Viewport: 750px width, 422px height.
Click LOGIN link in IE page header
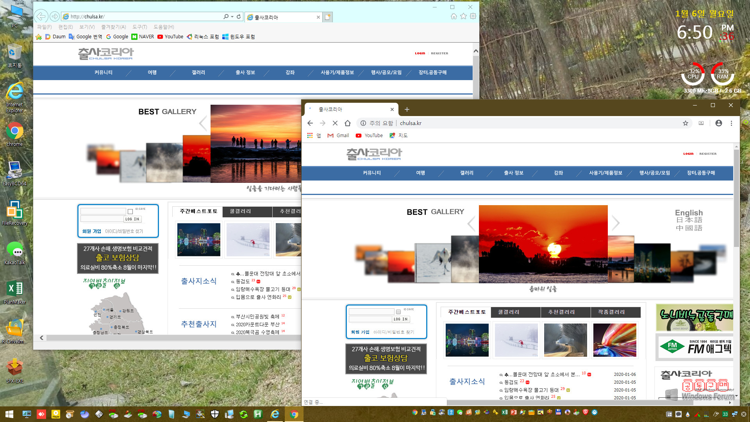tap(420, 53)
